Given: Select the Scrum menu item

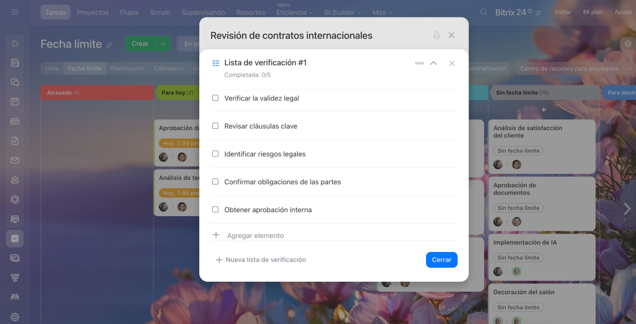Looking at the screenshot, I should [x=160, y=12].
